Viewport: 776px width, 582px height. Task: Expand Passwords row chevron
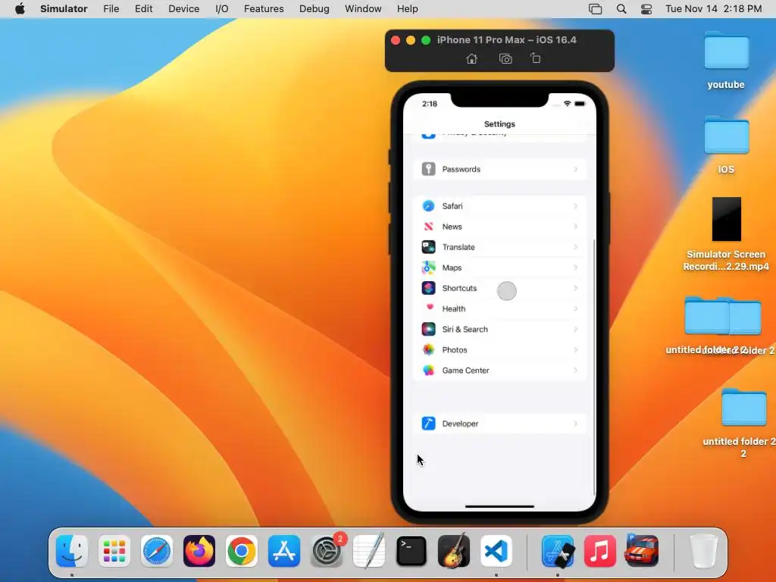(576, 169)
